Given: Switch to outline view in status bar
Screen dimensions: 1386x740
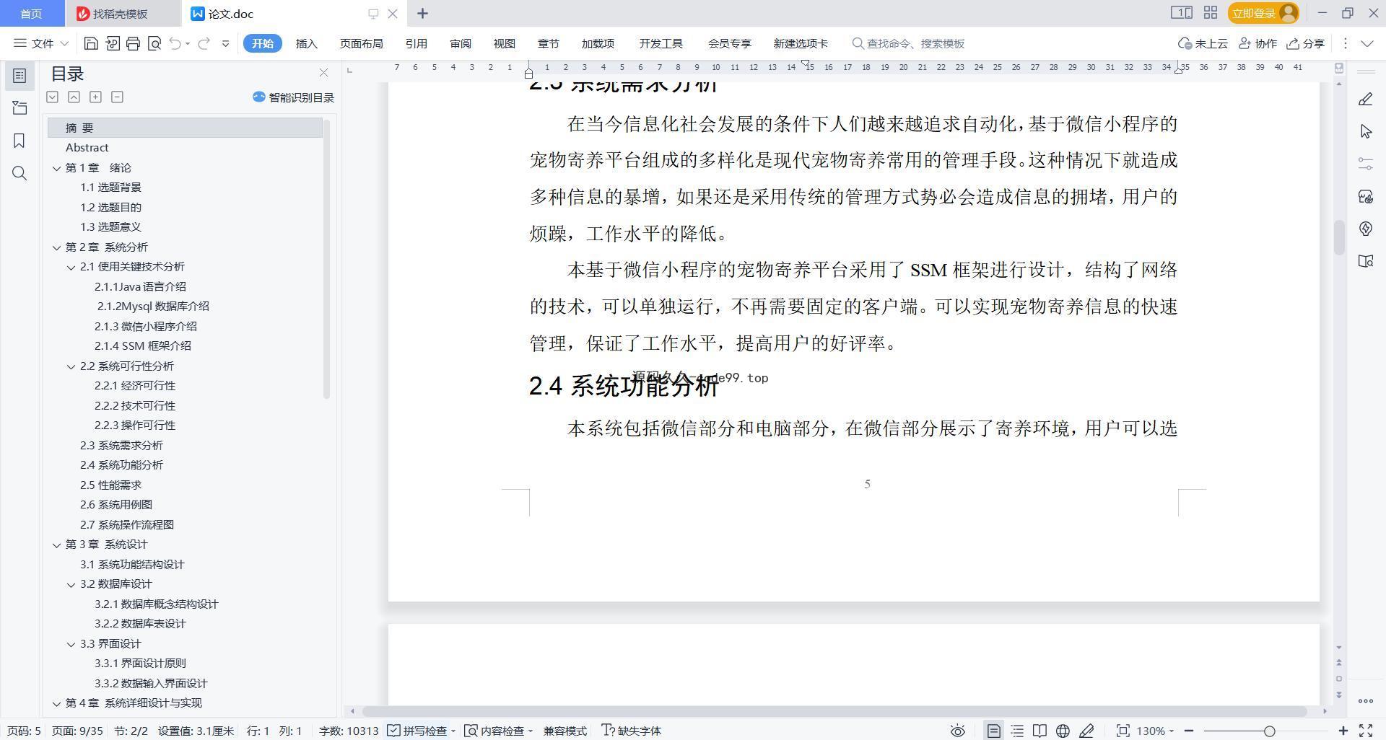Looking at the screenshot, I should pyautogui.click(x=1017, y=731).
